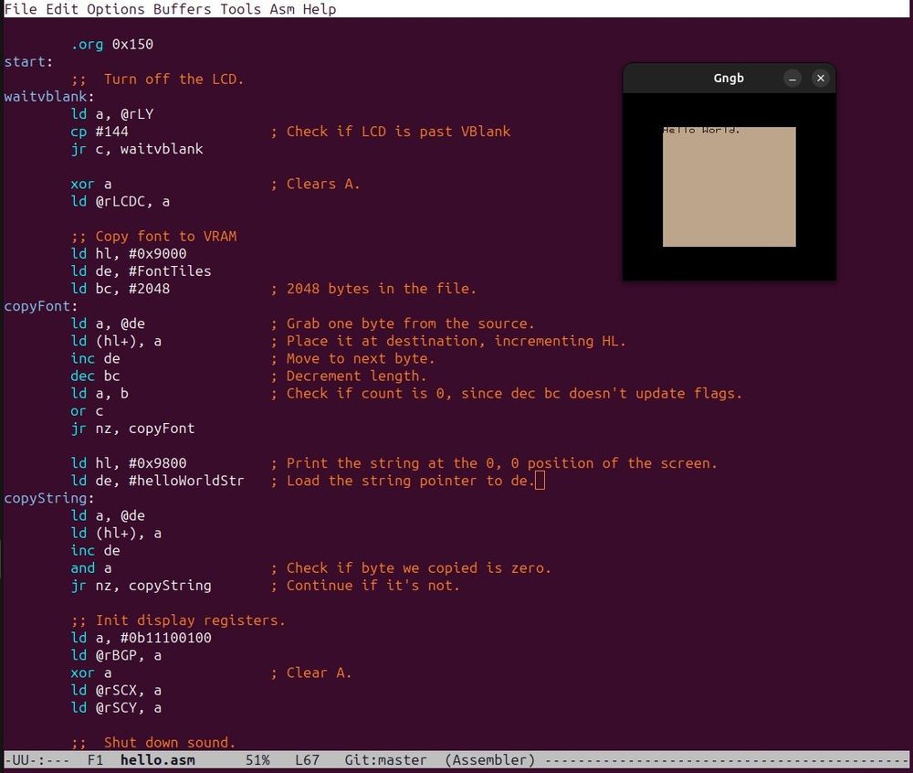This screenshot has width=913, height=773.
Task: Click the 'ld @rSCX, a' instruction
Action: 116,691
